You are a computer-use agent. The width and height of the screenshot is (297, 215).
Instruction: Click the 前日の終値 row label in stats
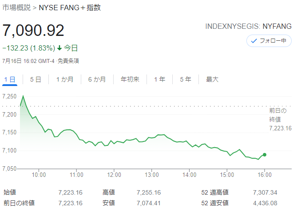19,203
